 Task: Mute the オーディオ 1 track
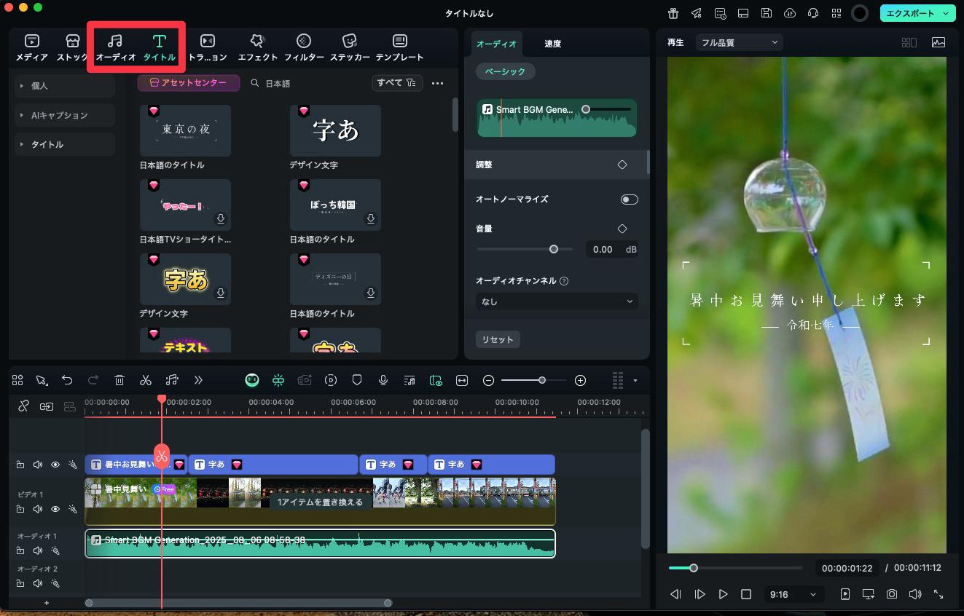coord(38,550)
